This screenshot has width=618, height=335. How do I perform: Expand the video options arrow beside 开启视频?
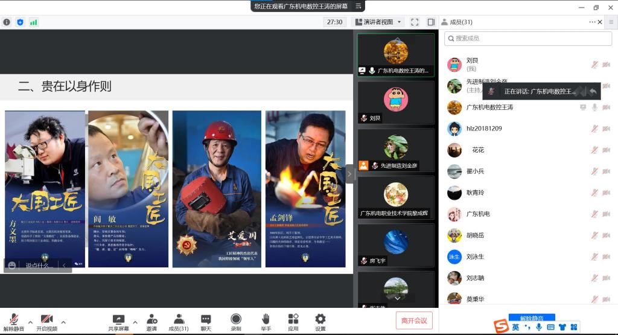tap(63, 322)
